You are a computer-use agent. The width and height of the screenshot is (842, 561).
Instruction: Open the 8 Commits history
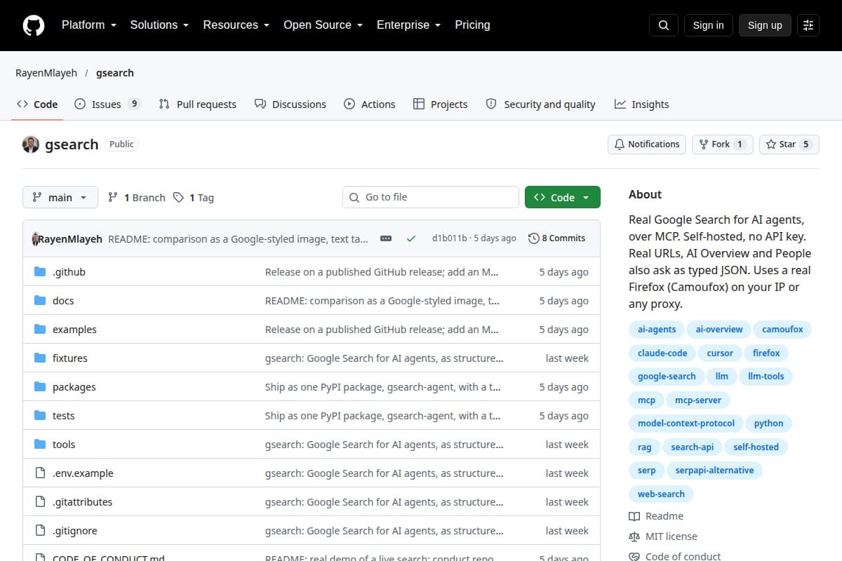pos(556,238)
